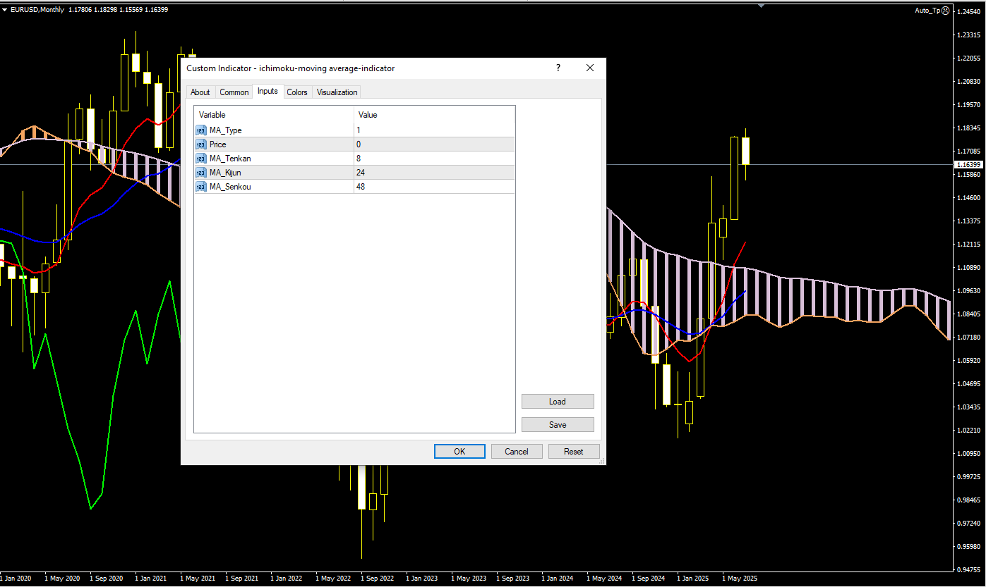Click the question mark help button in dialog
This screenshot has width=986, height=587.
pyautogui.click(x=558, y=68)
